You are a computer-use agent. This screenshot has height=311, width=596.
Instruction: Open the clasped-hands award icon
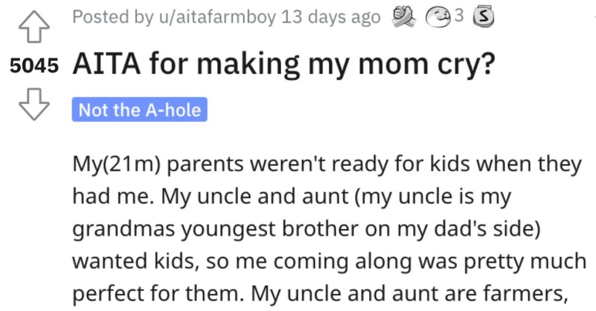(404, 17)
